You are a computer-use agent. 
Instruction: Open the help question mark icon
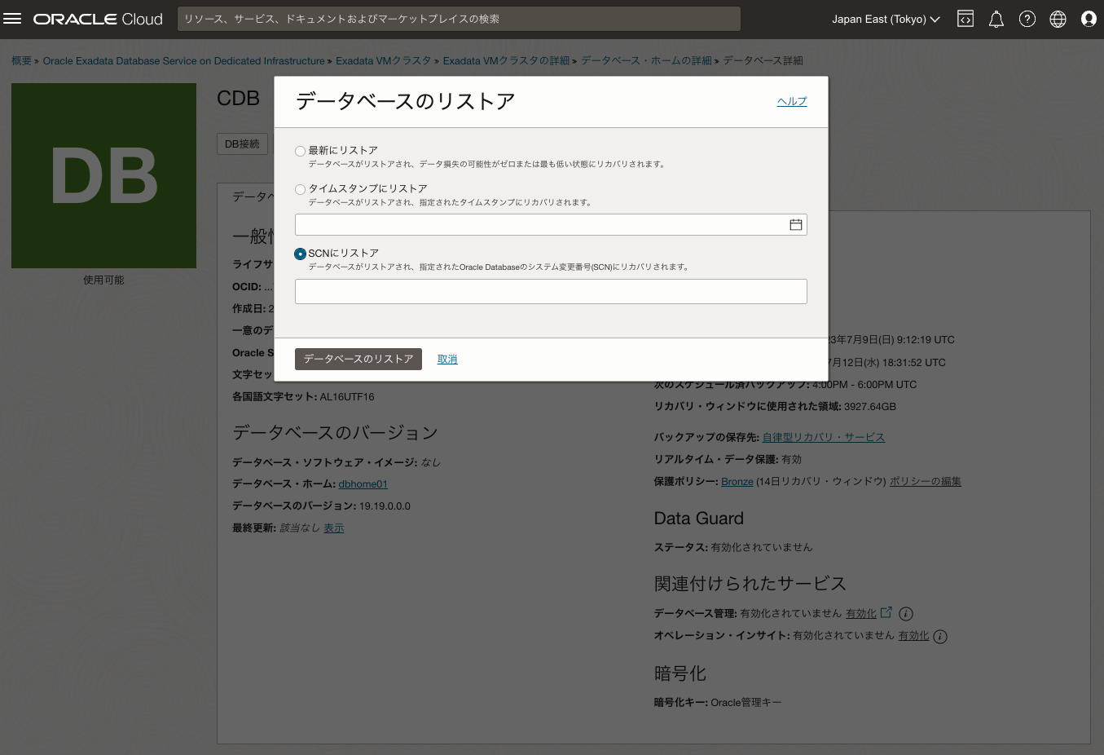pos(1027,18)
